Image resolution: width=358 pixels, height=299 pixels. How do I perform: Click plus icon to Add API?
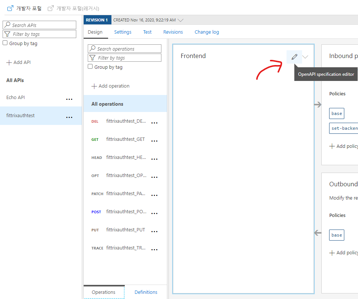[9, 62]
